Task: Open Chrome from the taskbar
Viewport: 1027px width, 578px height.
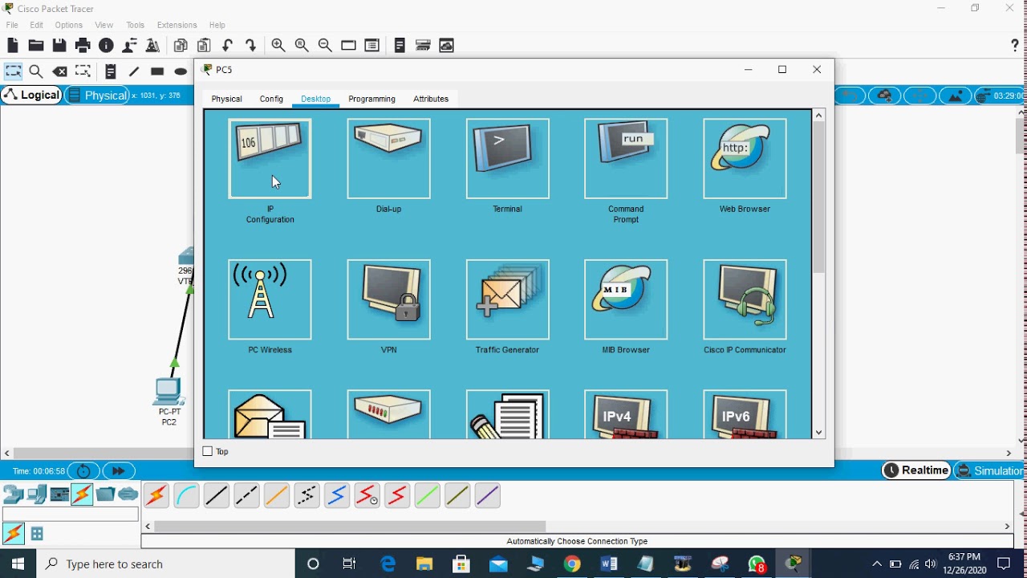Action: (571, 564)
